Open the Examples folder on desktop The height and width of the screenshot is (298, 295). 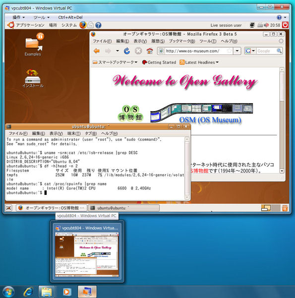(x=33, y=45)
